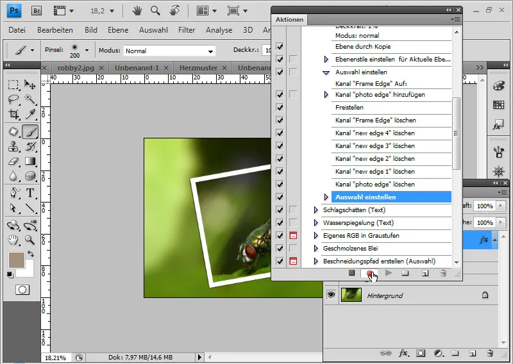The height and width of the screenshot is (364, 513).
Task: Hide the Hintergrund layer via eye icon
Action: point(331,295)
